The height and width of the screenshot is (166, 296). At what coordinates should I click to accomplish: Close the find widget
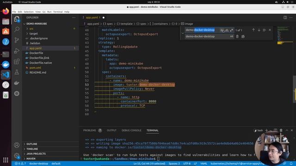point(270,30)
